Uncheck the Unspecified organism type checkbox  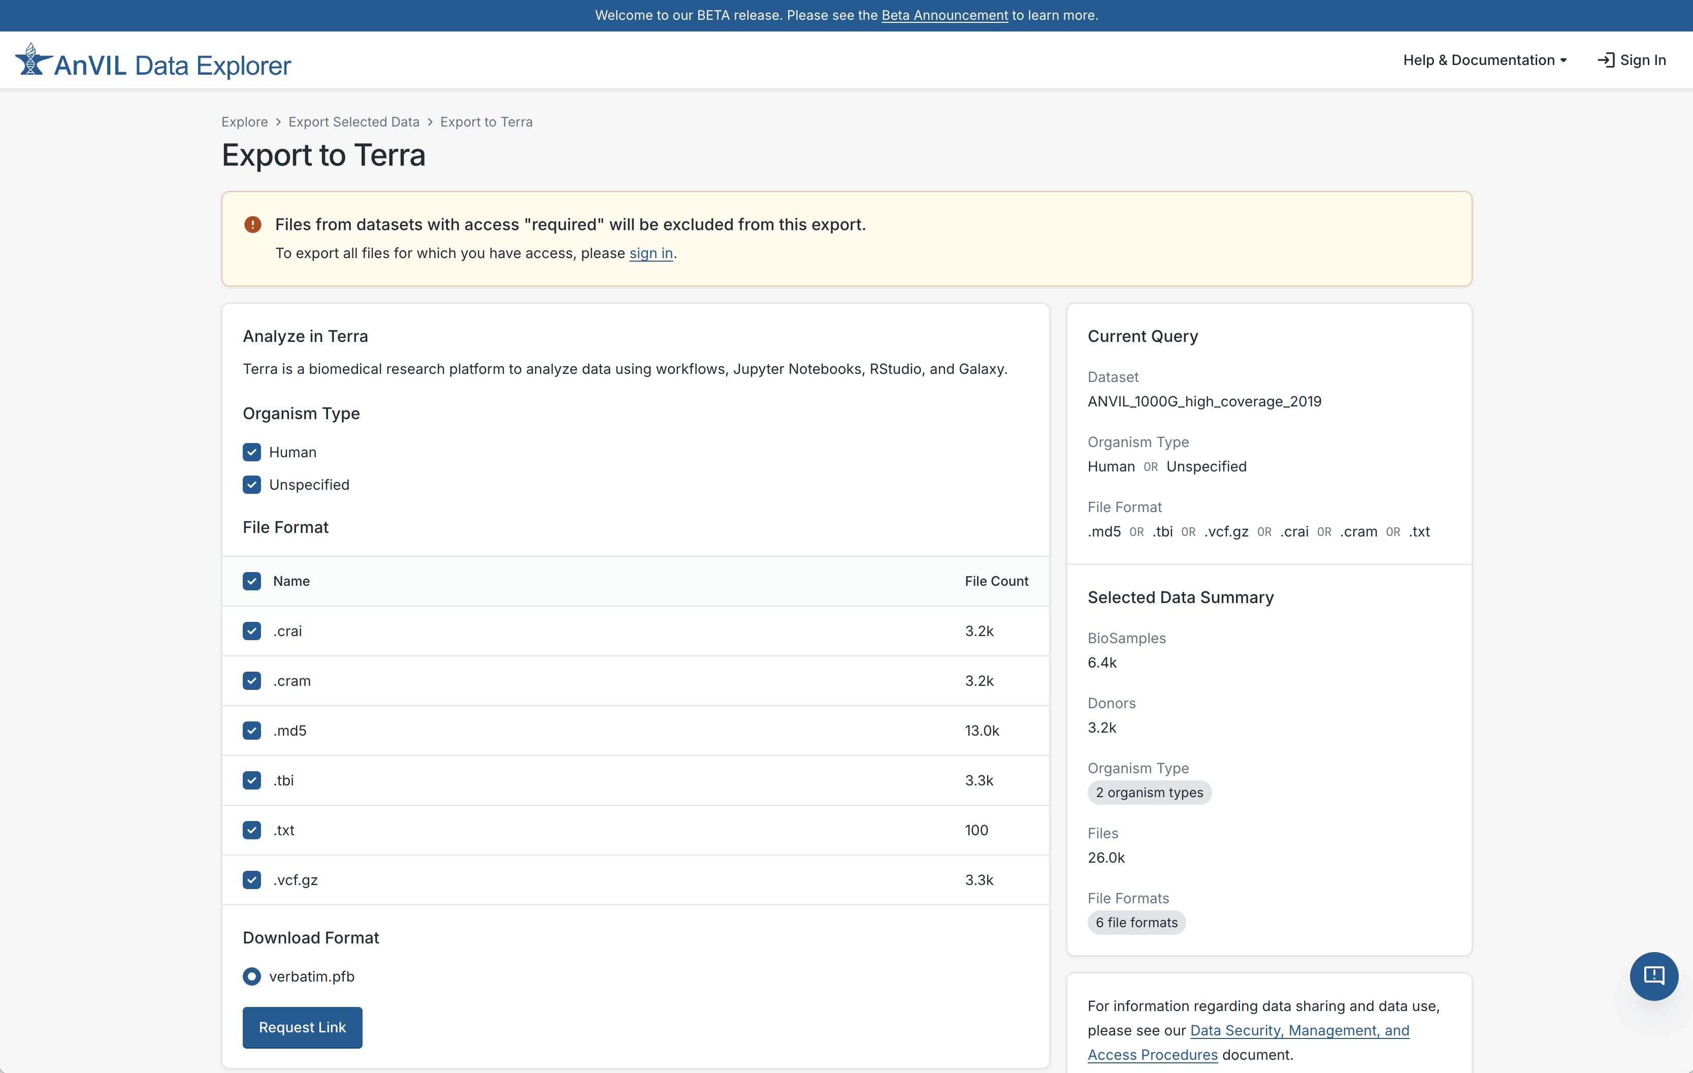pos(251,485)
